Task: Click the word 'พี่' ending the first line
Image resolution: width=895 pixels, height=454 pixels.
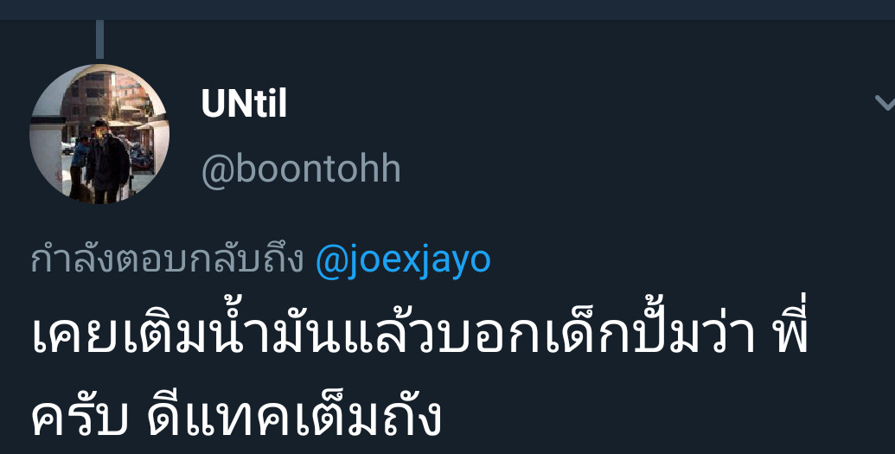Action: pos(789,333)
